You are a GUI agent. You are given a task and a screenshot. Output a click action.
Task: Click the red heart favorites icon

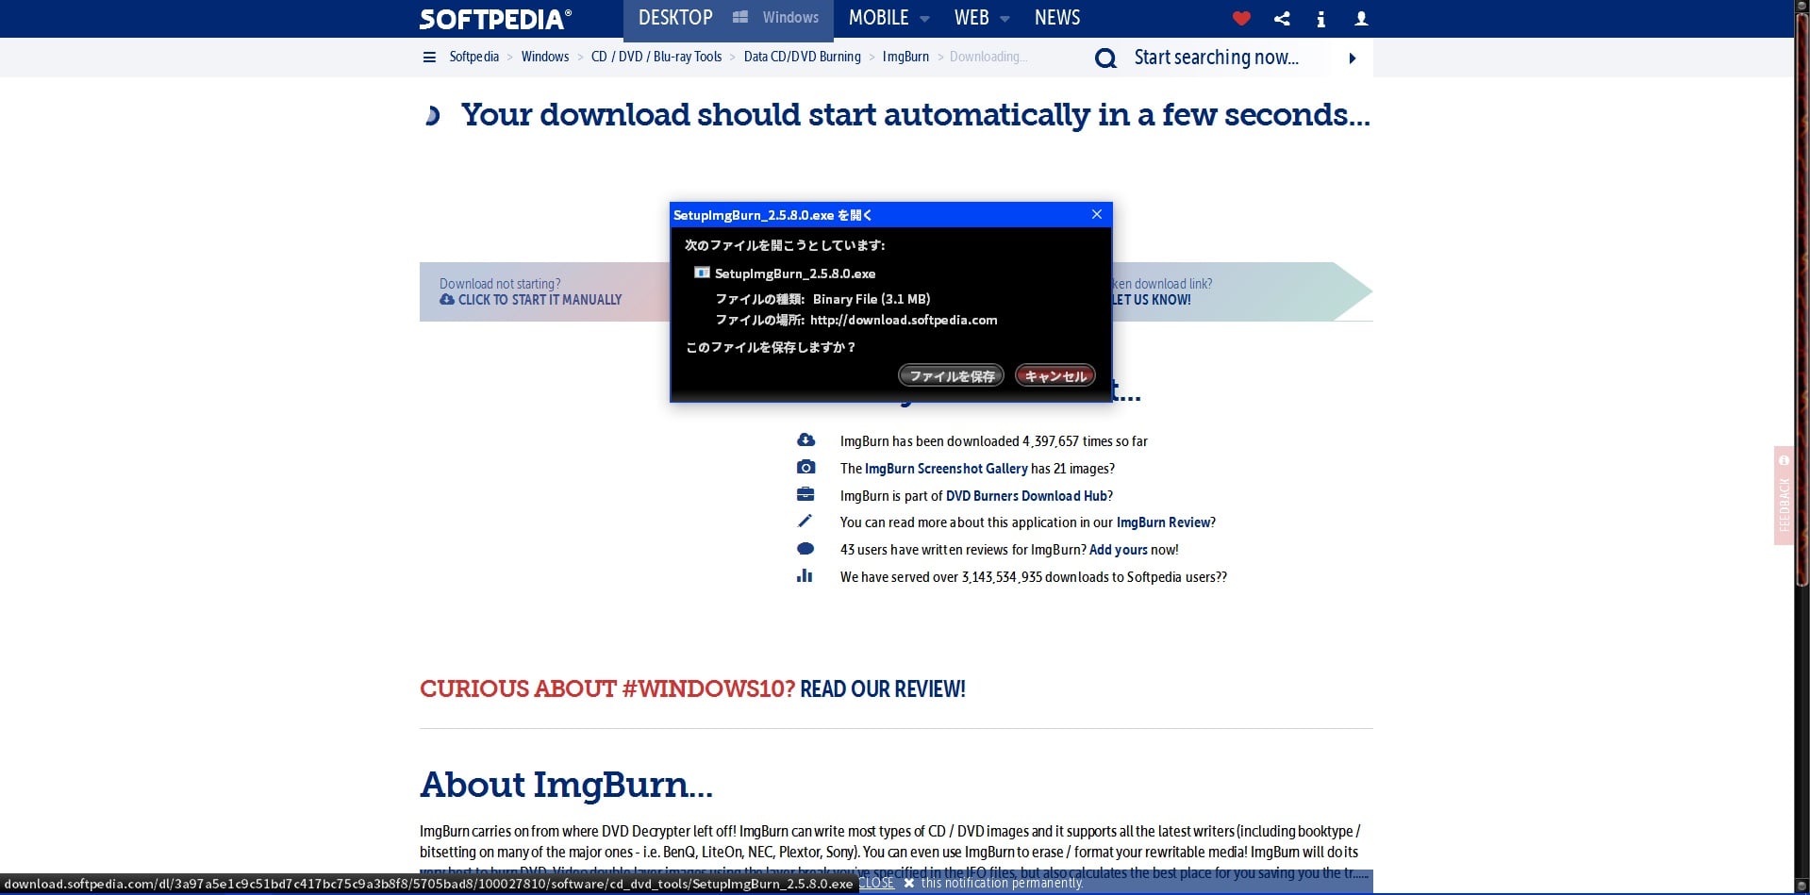click(x=1241, y=18)
